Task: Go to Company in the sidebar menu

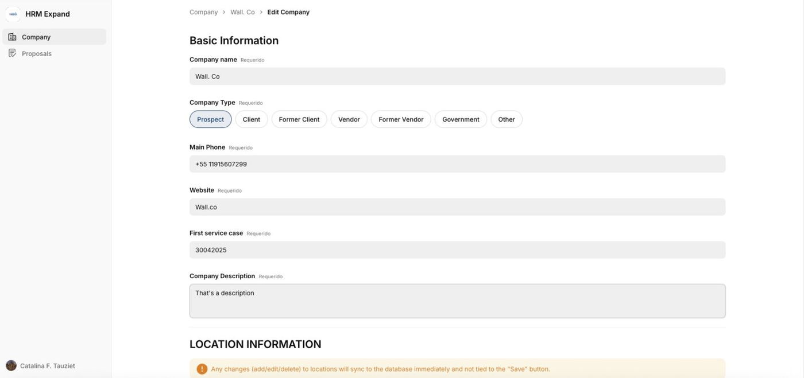Action: [x=36, y=37]
